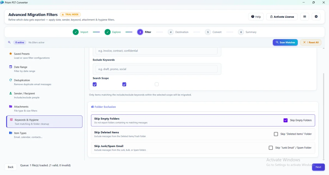Open the Help button
The image size is (329, 175).
[256, 17]
